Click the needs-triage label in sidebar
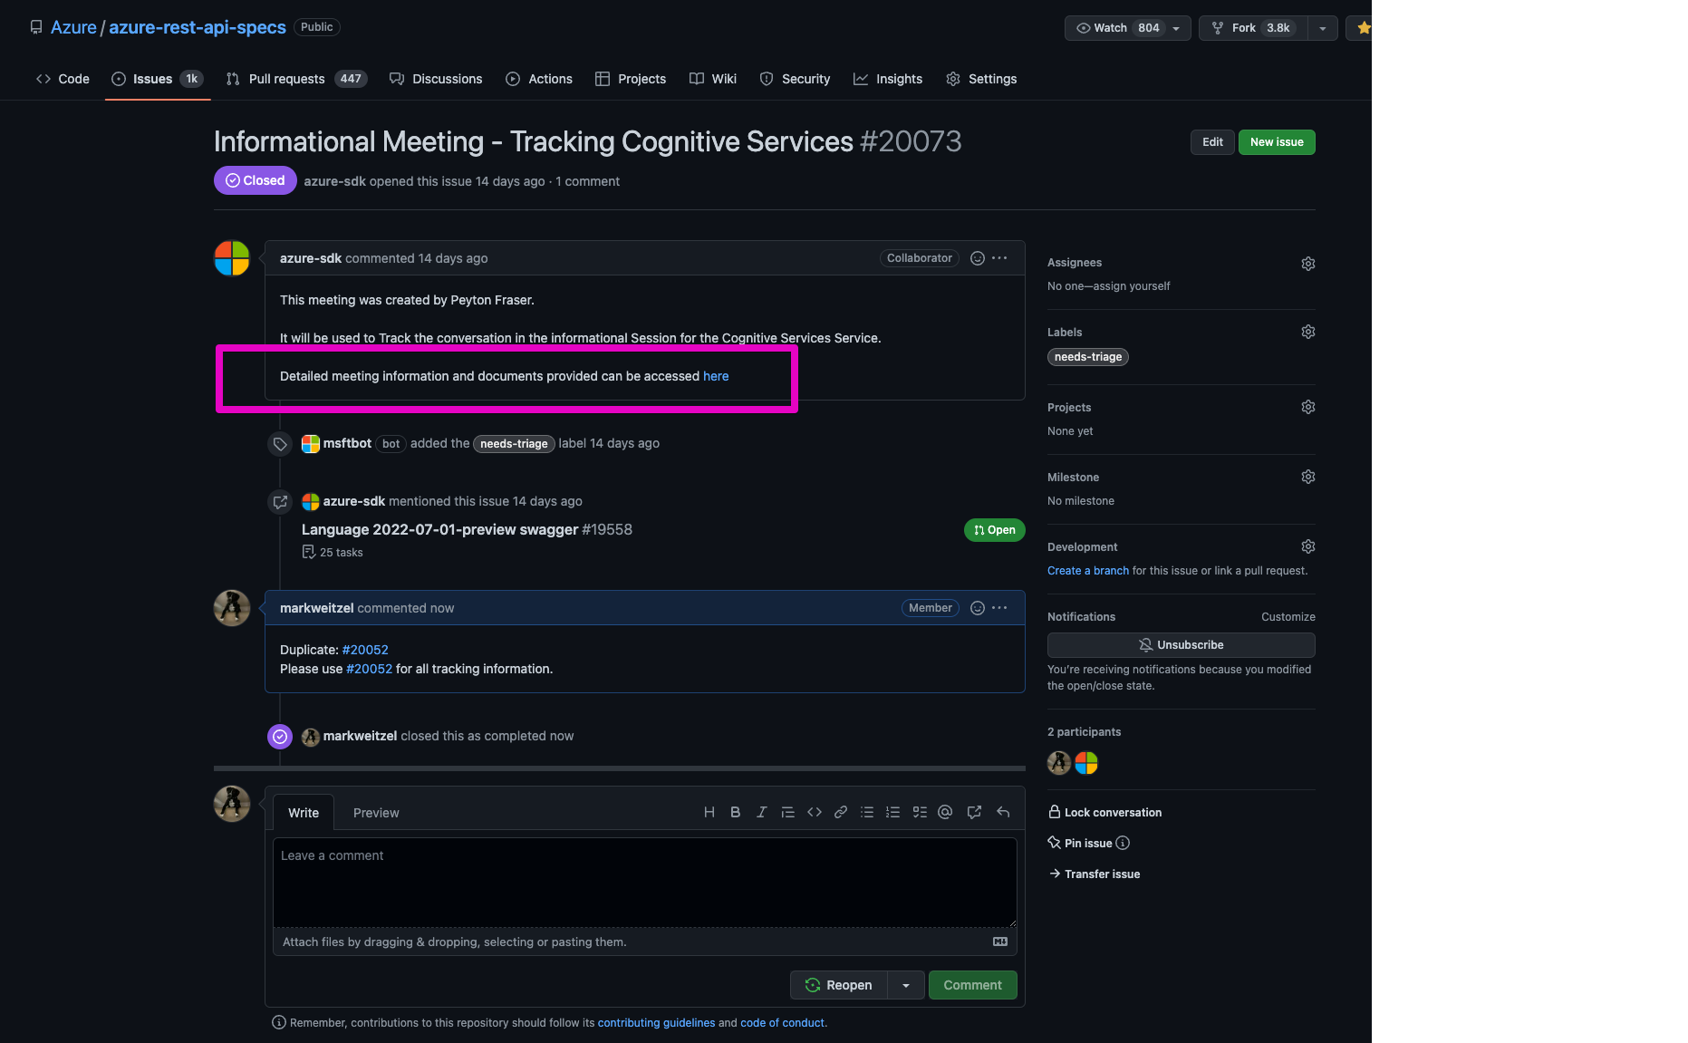 click(x=1088, y=357)
